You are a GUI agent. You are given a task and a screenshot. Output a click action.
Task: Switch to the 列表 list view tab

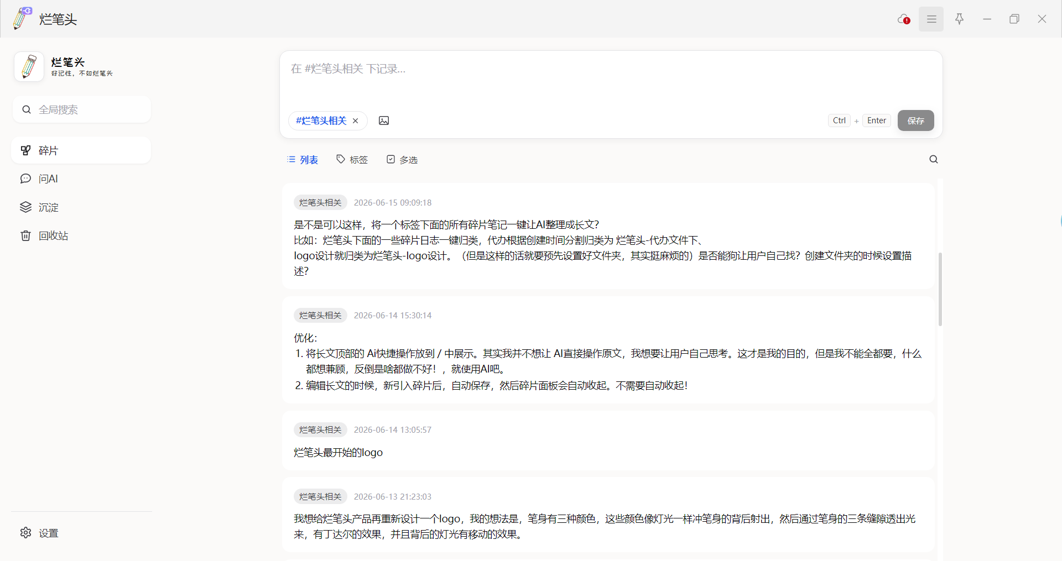coord(303,160)
